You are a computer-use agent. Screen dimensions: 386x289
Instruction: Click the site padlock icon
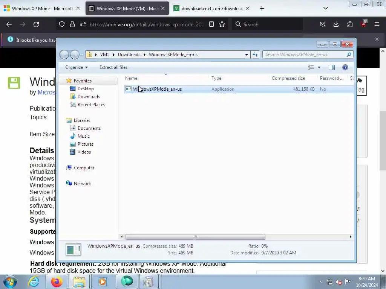click(72, 24)
